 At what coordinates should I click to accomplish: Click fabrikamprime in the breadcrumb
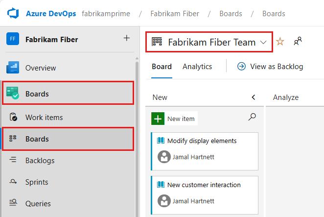[x=106, y=13]
